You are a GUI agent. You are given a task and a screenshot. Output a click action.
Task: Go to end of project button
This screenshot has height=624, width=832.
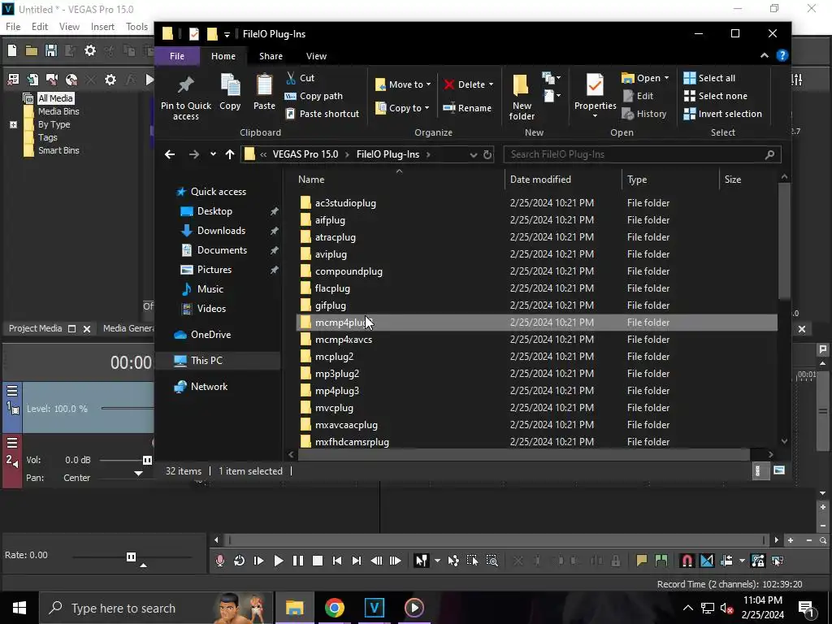pos(357,561)
